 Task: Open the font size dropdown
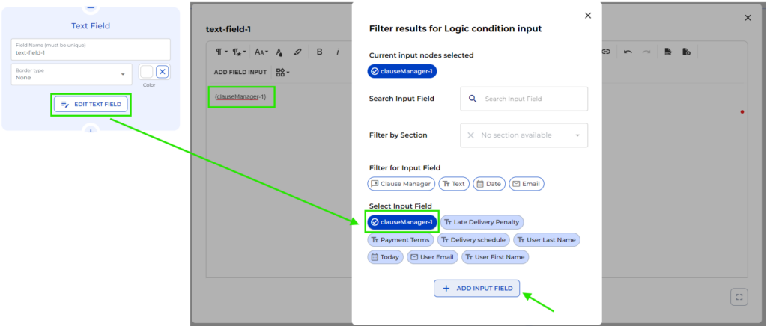point(261,52)
